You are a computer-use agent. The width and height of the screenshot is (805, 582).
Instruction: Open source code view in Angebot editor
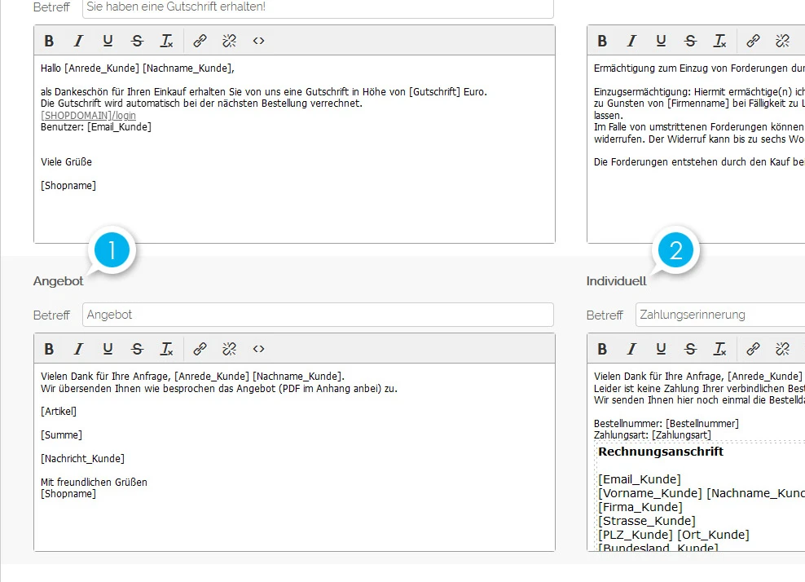click(x=258, y=349)
